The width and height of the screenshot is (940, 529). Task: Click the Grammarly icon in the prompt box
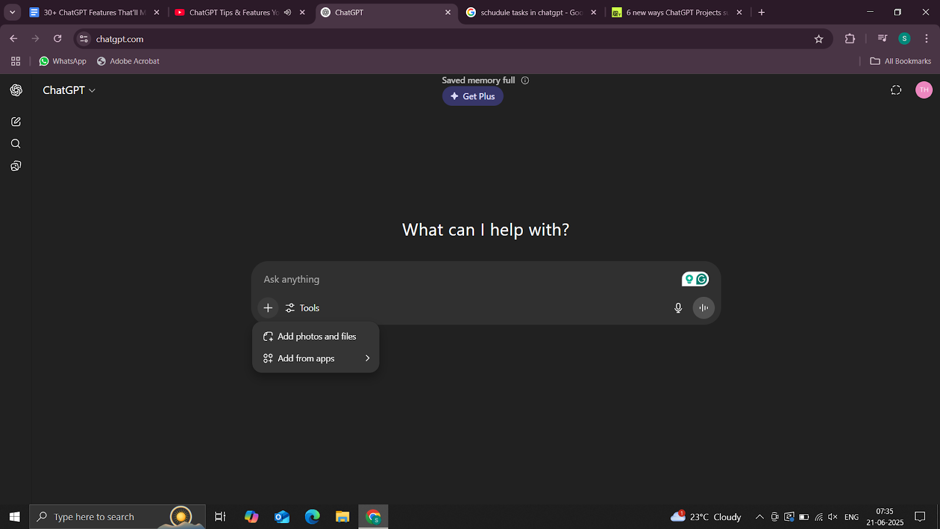(701, 279)
